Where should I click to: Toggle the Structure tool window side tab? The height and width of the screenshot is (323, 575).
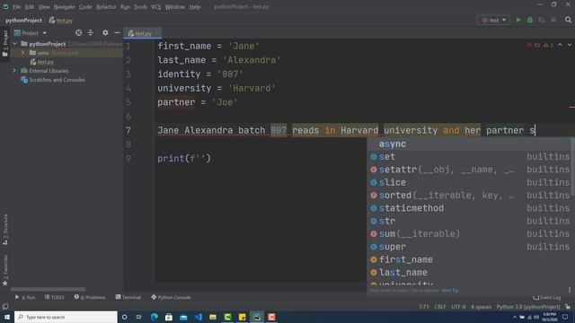coord(4,230)
